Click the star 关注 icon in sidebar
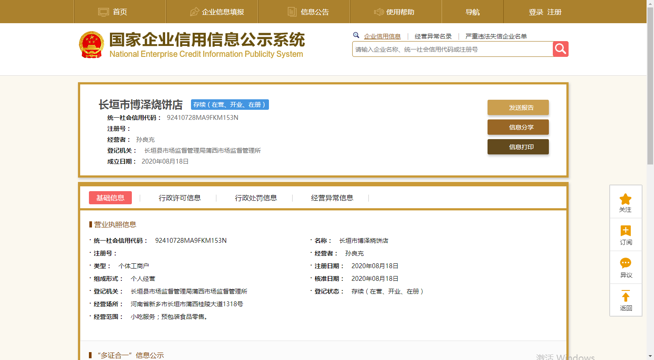This screenshot has width=654, height=360. (626, 199)
